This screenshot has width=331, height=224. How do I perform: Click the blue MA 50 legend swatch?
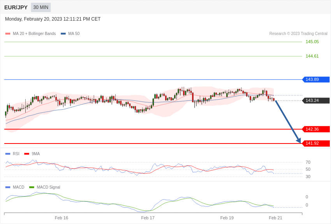coord(63,34)
